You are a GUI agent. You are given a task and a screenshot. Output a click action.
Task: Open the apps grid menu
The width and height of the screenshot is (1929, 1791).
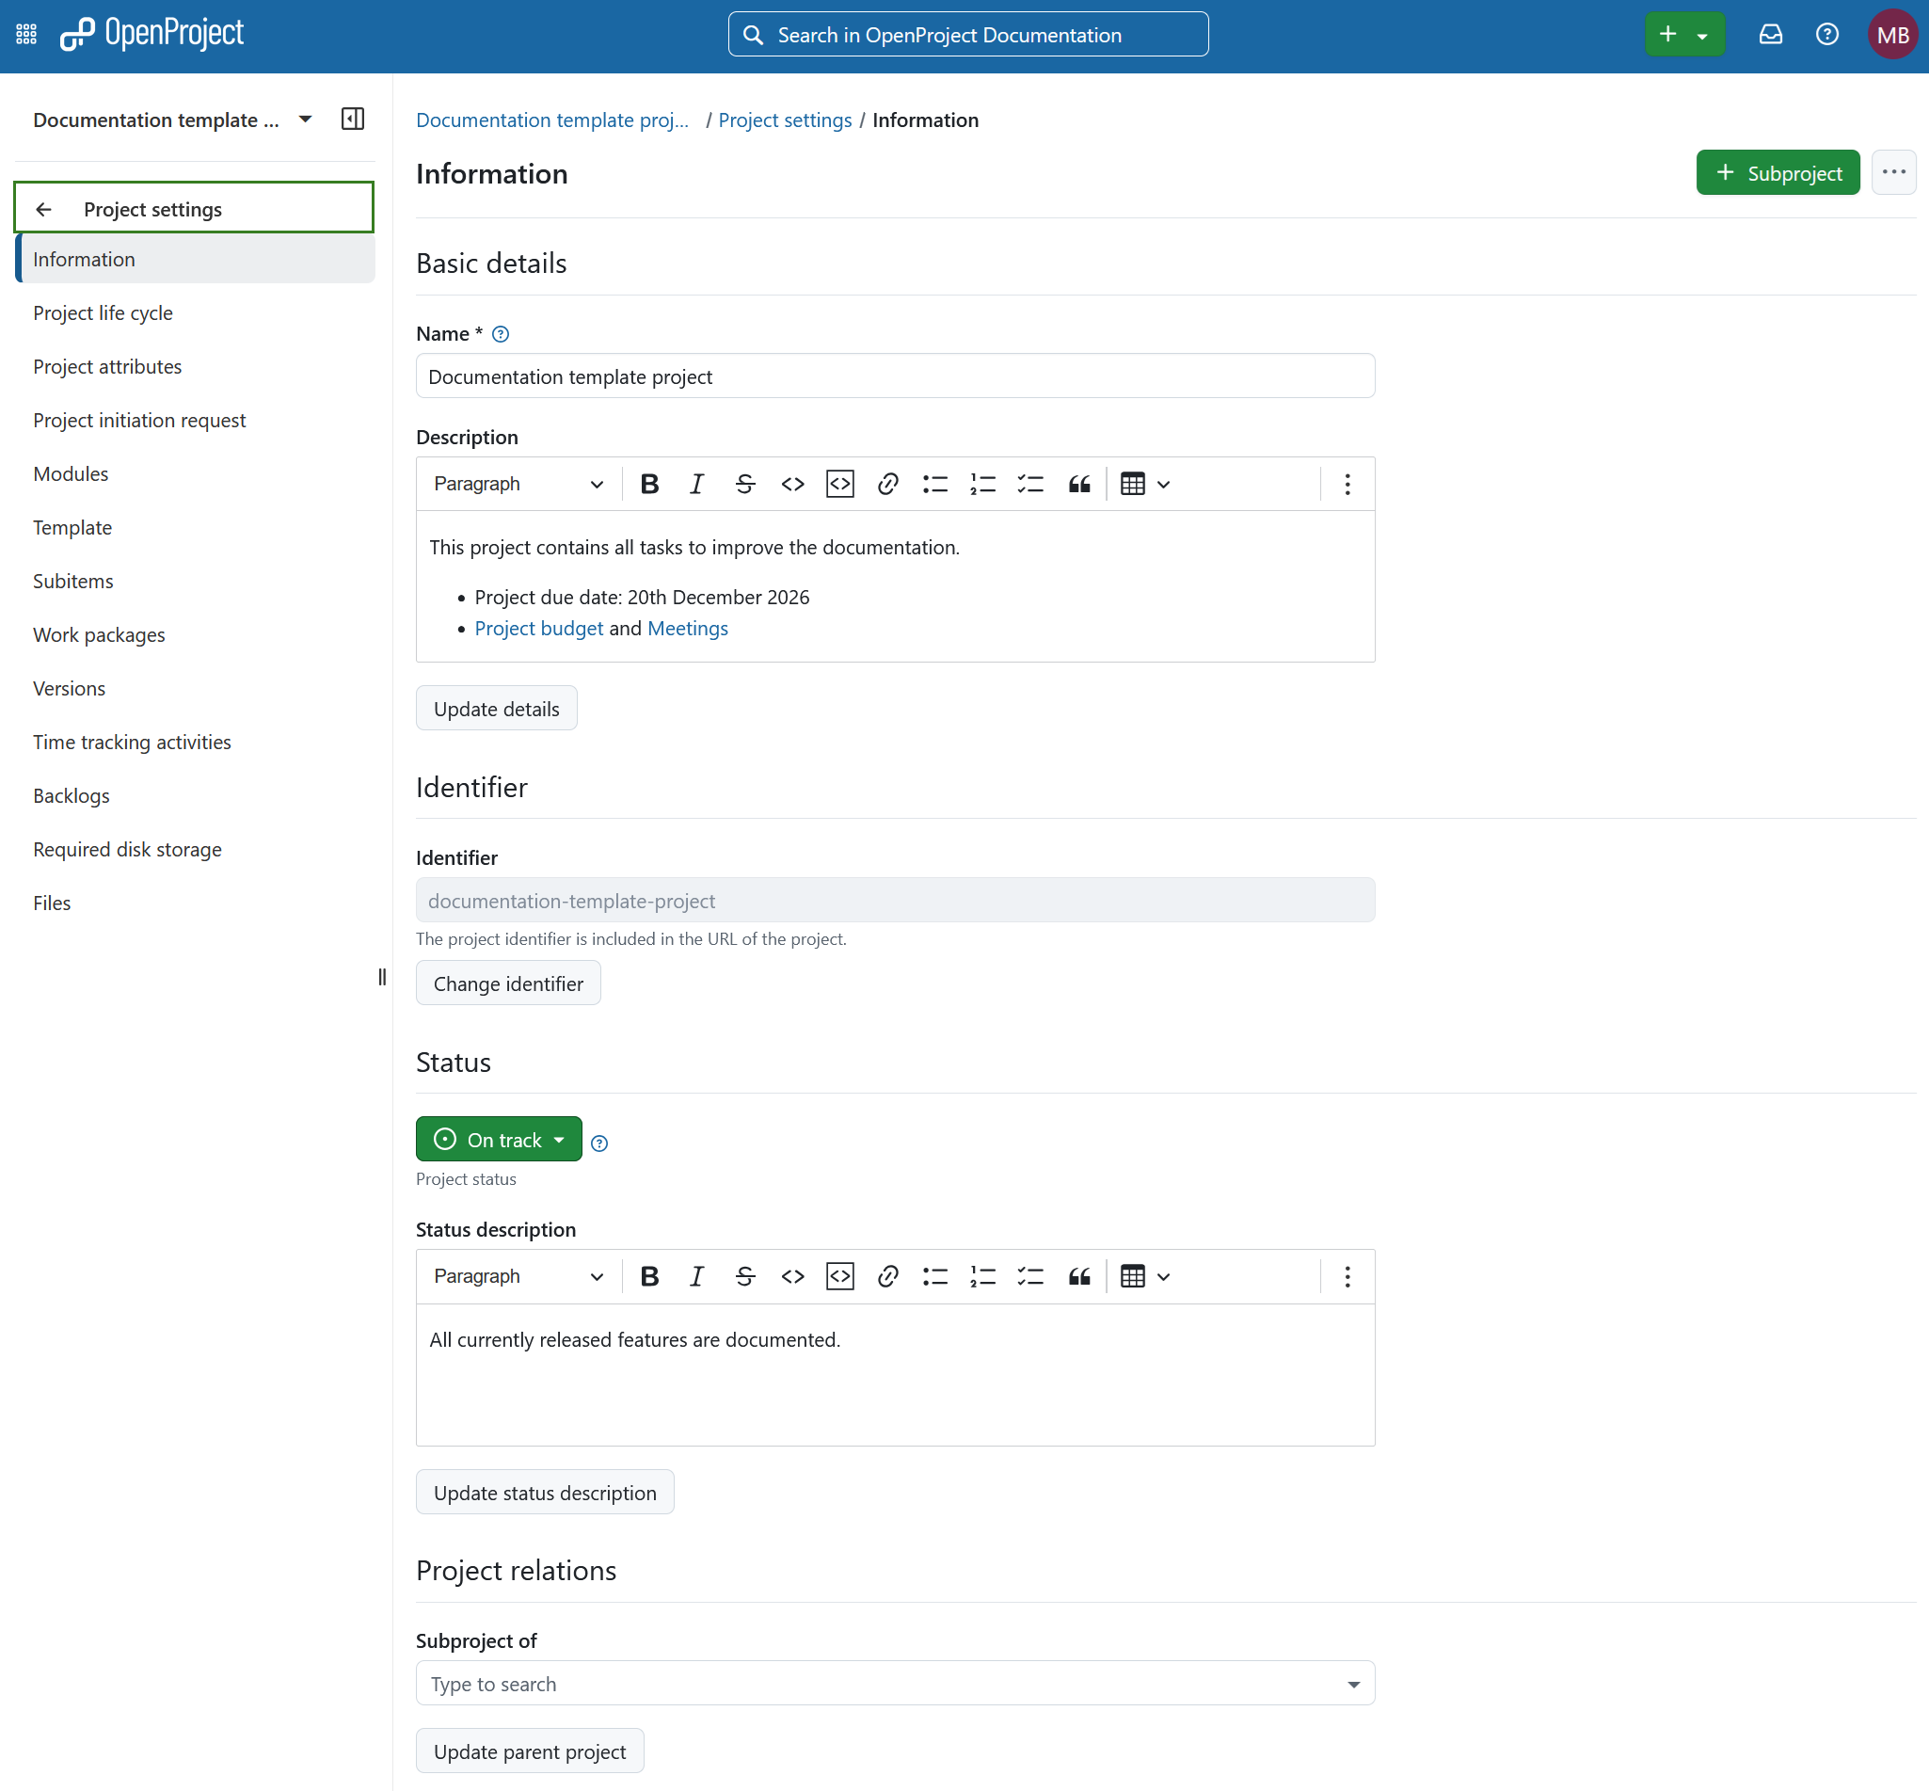[x=25, y=33]
